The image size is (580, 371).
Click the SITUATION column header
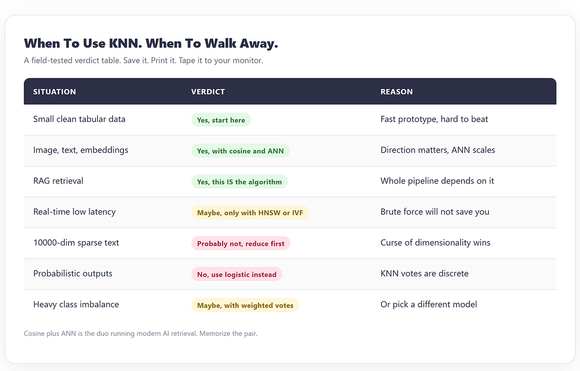coord(54,92)
